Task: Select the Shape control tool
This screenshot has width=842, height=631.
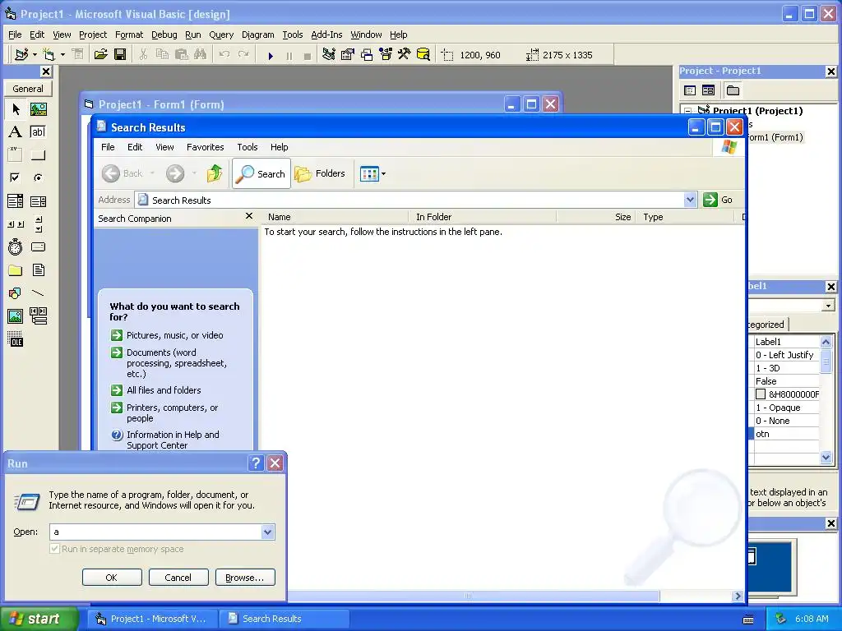Action: 16,293
